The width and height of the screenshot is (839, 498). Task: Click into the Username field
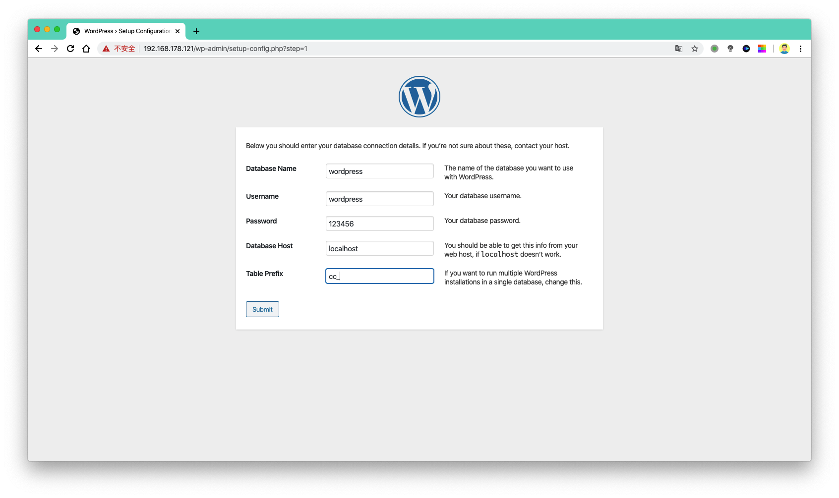380,199
